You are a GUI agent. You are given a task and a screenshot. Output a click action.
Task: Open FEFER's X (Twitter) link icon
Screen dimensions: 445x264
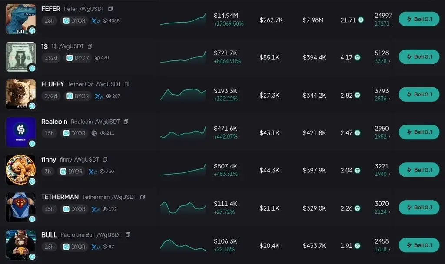coord(95,21)
